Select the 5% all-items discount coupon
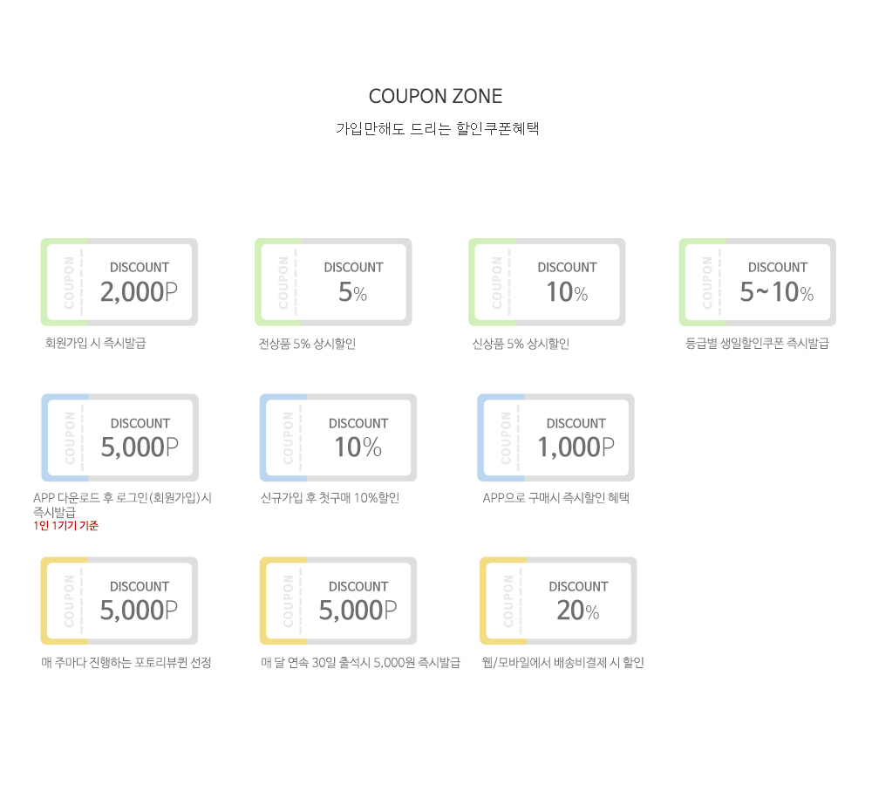The image size is (872, 792). pyautogui.click(x=333, y=282)
